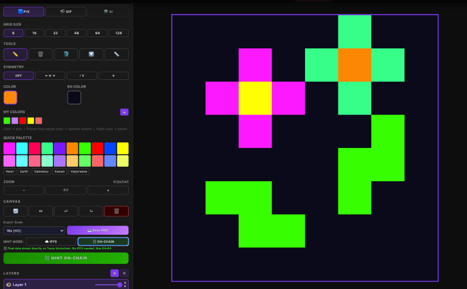This screenshot has width=467, height=289.
Task: Set grid size to 16
Action: [34, 33]
